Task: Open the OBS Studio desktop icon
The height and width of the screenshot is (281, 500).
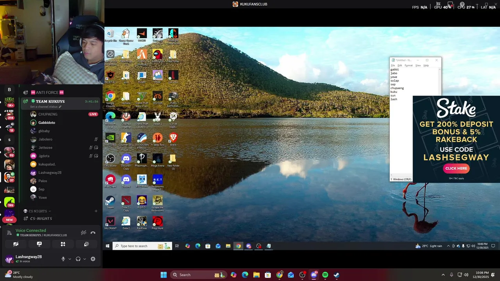Action: coord(110,160)
